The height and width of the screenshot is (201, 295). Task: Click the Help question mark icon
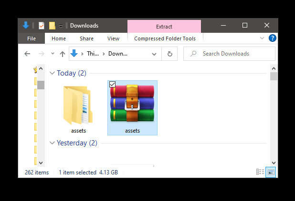click(x=272, y=38)
